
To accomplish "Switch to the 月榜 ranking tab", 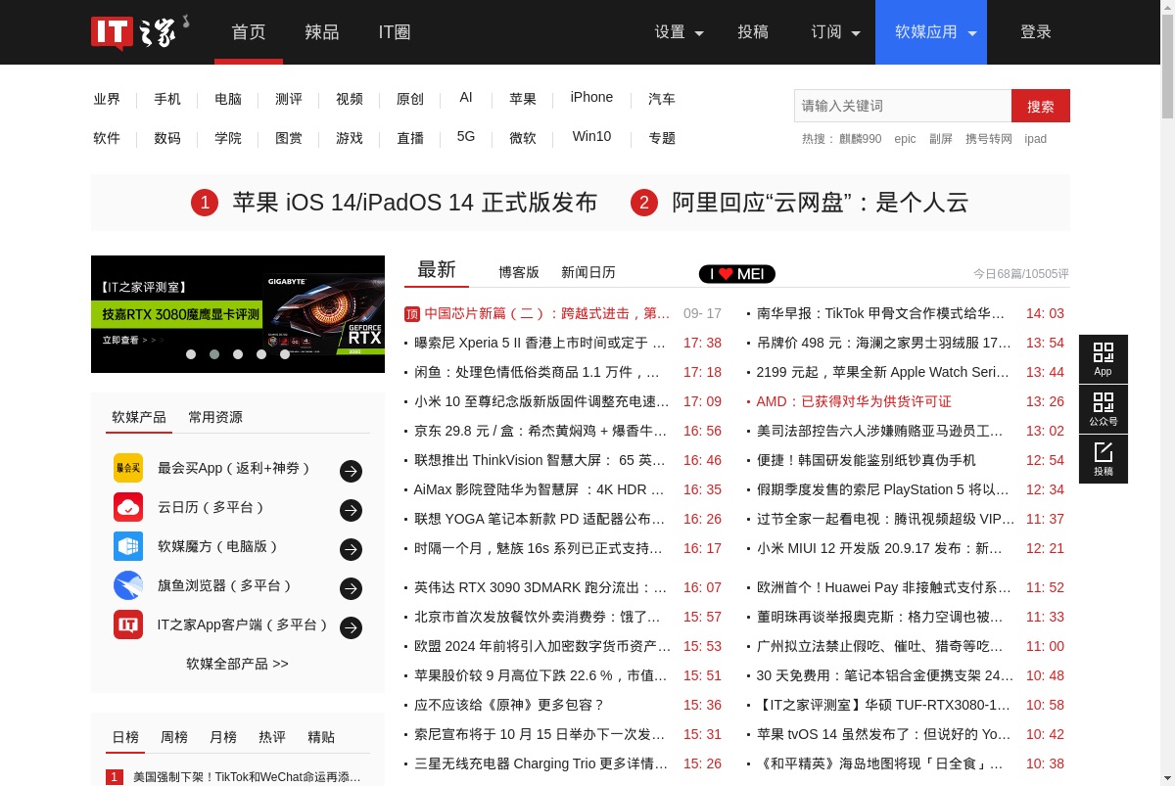I will click(223, 737).
